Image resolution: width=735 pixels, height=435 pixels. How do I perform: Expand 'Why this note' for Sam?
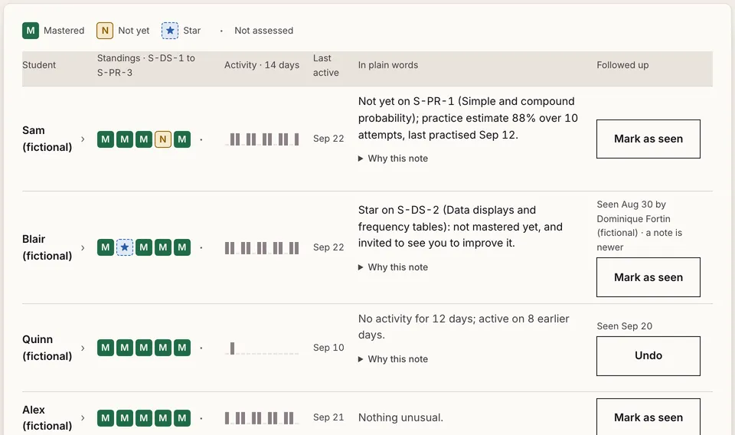click(393, 159)
